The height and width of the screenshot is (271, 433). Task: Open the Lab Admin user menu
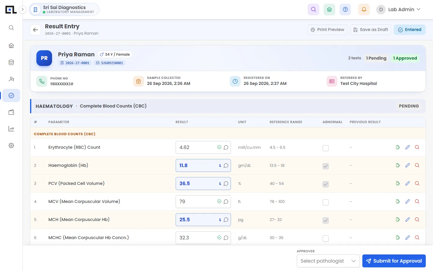click(398, 9)
